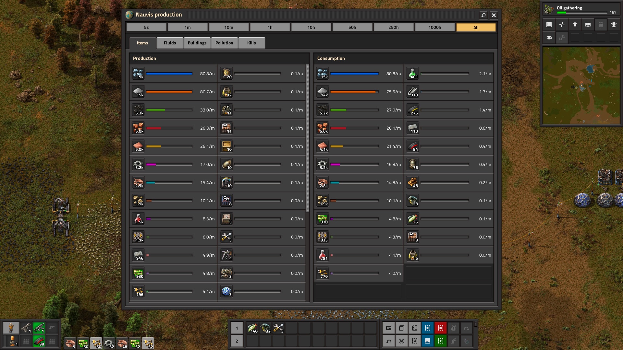623x350 pixels.
Task: Select the All time range
Action: tap(476, 27)
